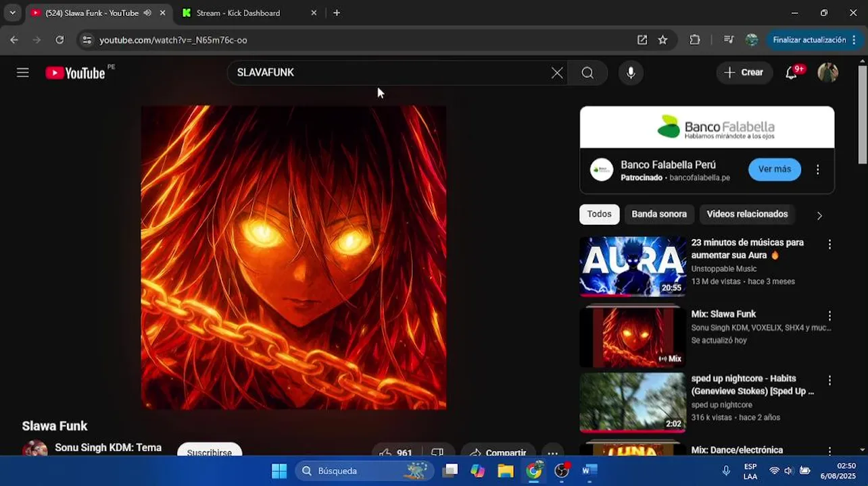The width and height of the screenshot is (868, 486).
Task: Select the Todos filter chip
Action: [x=599, y=214]
